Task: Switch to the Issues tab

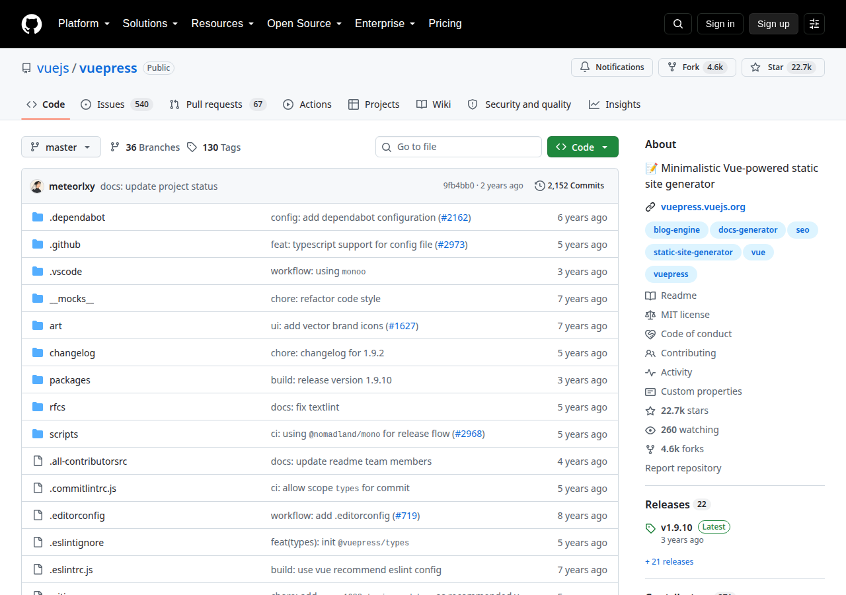Action: 117,104
